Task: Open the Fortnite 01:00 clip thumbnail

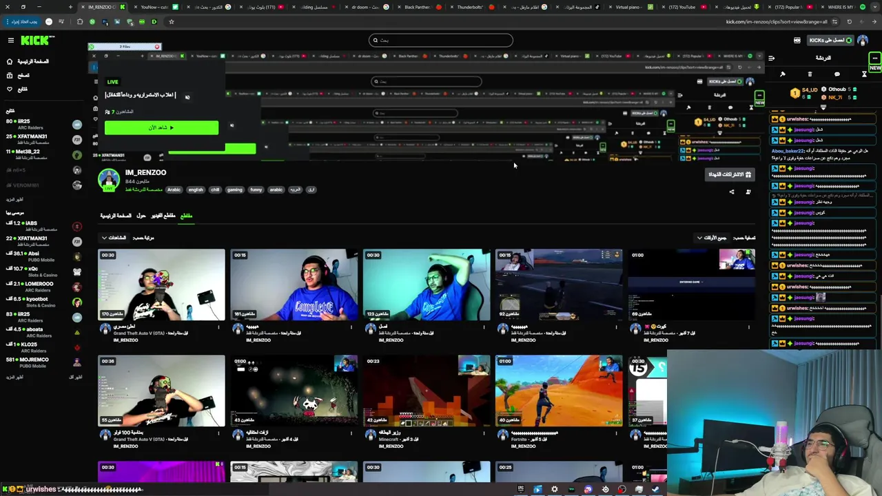Action: coord(559,391)
